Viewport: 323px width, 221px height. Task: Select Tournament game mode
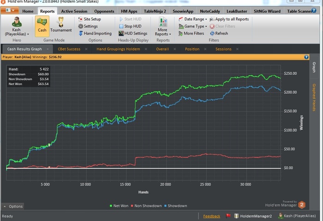[61, 25]
